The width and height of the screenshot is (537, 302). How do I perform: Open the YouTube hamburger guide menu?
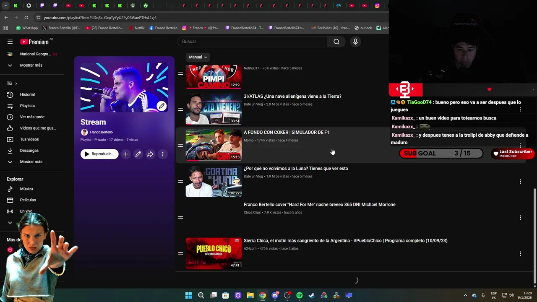[10, 42]
